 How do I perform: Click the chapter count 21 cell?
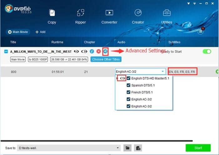point(86,72)
